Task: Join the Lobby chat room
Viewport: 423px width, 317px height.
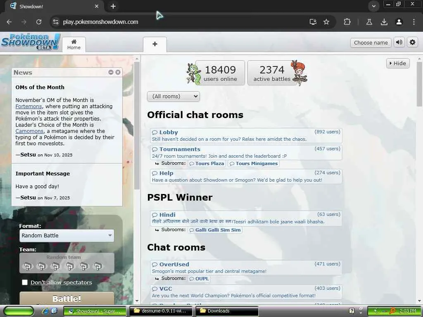Action: pos(246,135)
